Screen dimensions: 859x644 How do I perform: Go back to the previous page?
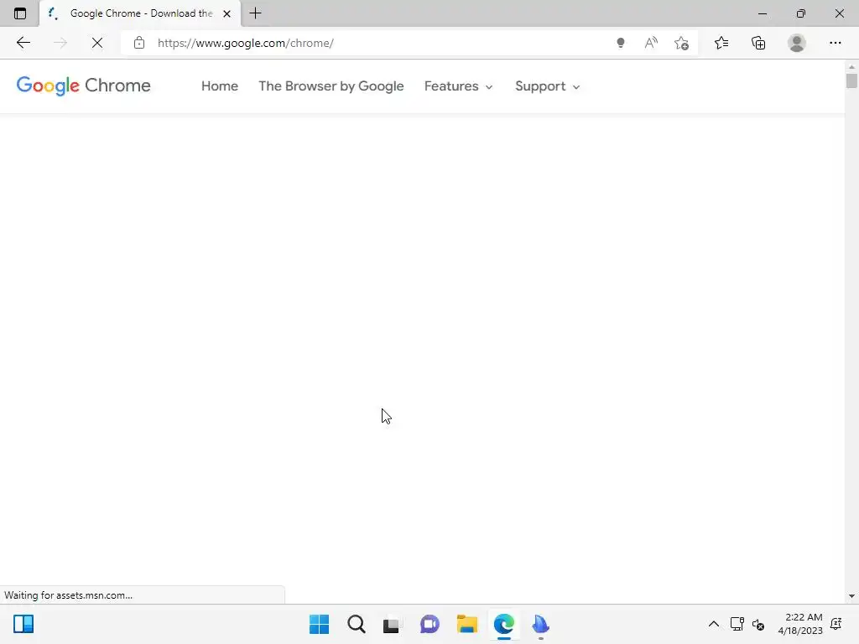[23, 43]
